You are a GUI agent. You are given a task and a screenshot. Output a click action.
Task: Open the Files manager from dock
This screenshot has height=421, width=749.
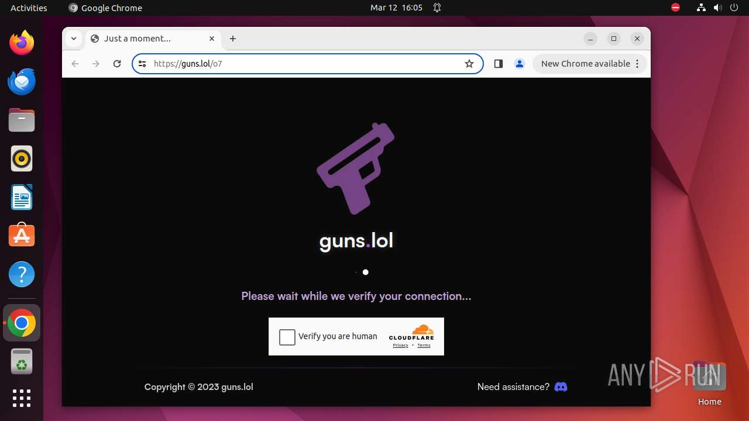coord(22,120)
